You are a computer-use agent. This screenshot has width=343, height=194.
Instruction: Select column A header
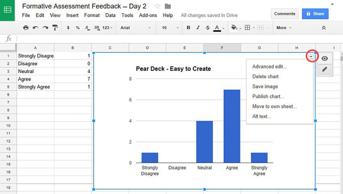[36, 48]
